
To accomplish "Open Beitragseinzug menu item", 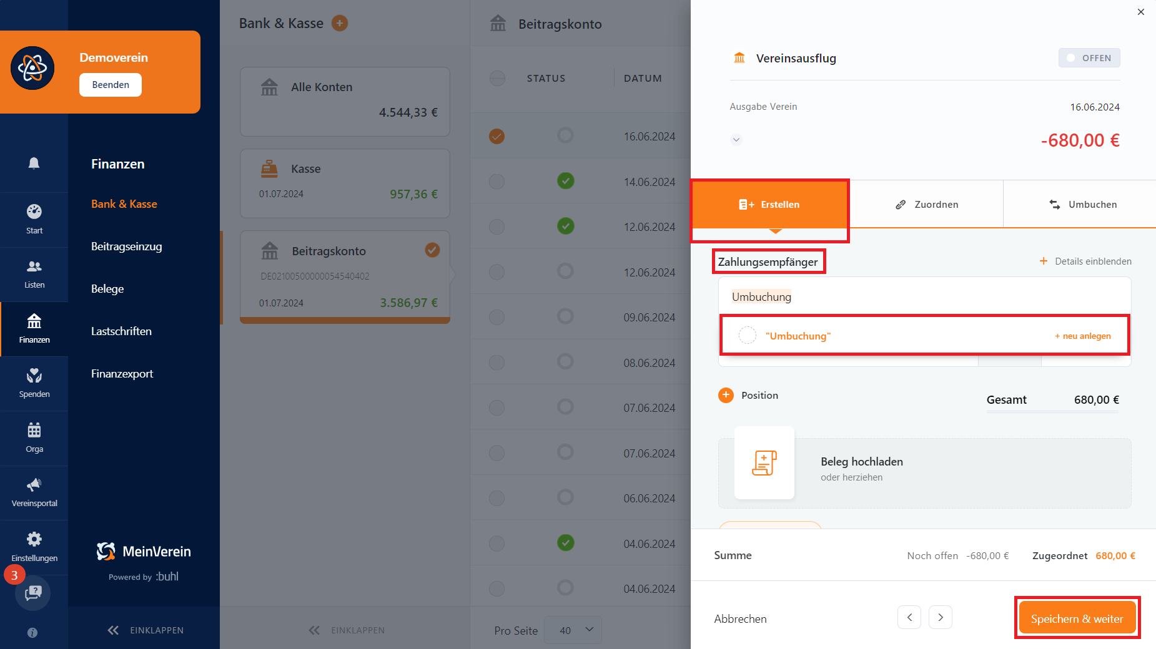I will [127, 246].
